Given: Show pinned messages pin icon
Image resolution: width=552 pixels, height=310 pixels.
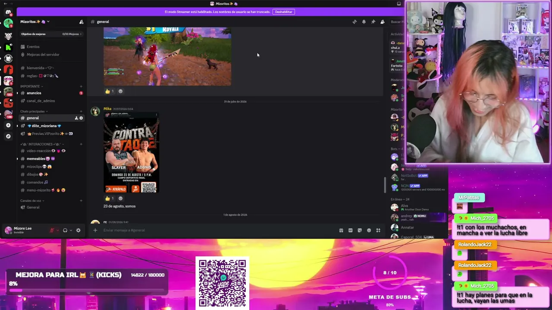Looking at the screenshot, I should 373,22.
